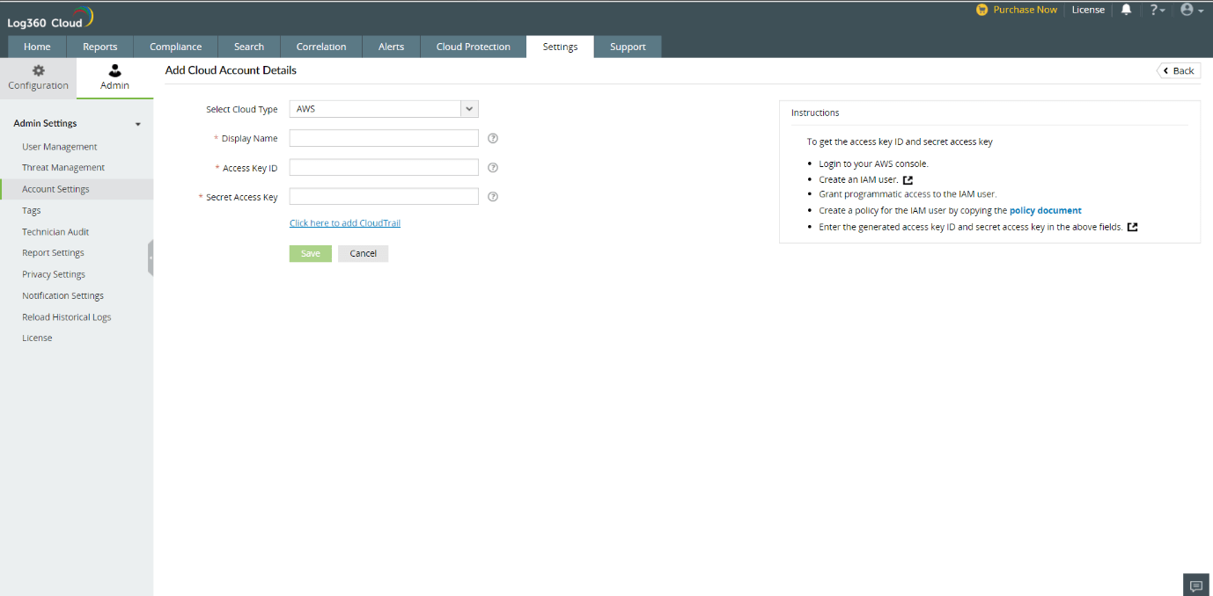Open the help question mark menu

pos(1158,10)
